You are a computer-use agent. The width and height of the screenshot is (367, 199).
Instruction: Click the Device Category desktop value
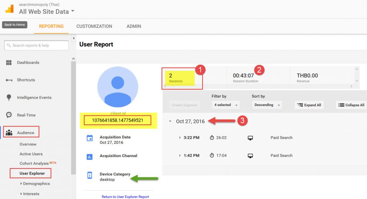click(x=107, y=180)
